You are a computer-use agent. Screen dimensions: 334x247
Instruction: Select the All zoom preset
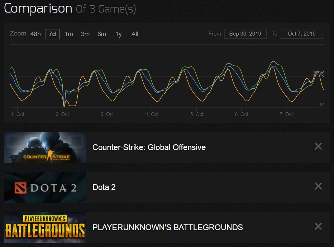[x=134, y=34]
